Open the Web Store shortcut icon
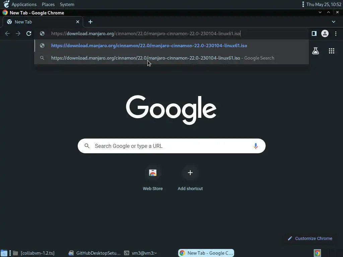343x257 pixels. coord(153,173)
